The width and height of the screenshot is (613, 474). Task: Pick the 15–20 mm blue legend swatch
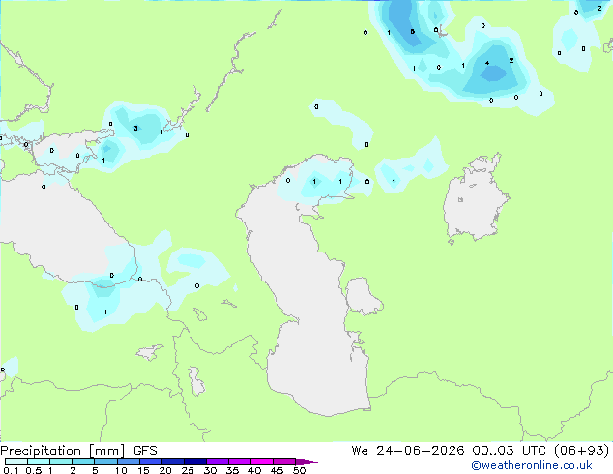[151, 461]
